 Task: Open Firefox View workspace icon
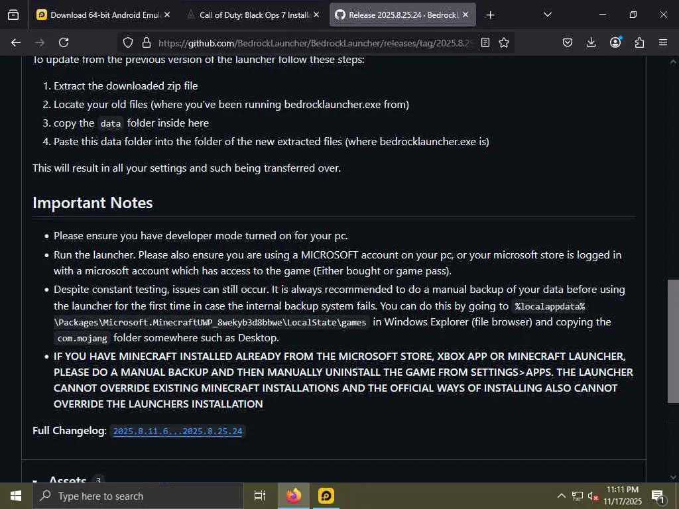[x=13, y=15]
